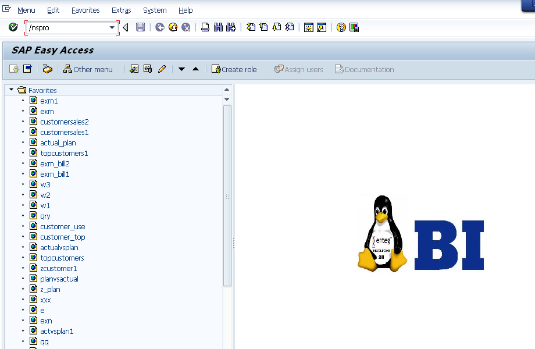The image size is (535, 349).
Task: Open the zcustomer1 favorite
Action: (x=59, y=269)
